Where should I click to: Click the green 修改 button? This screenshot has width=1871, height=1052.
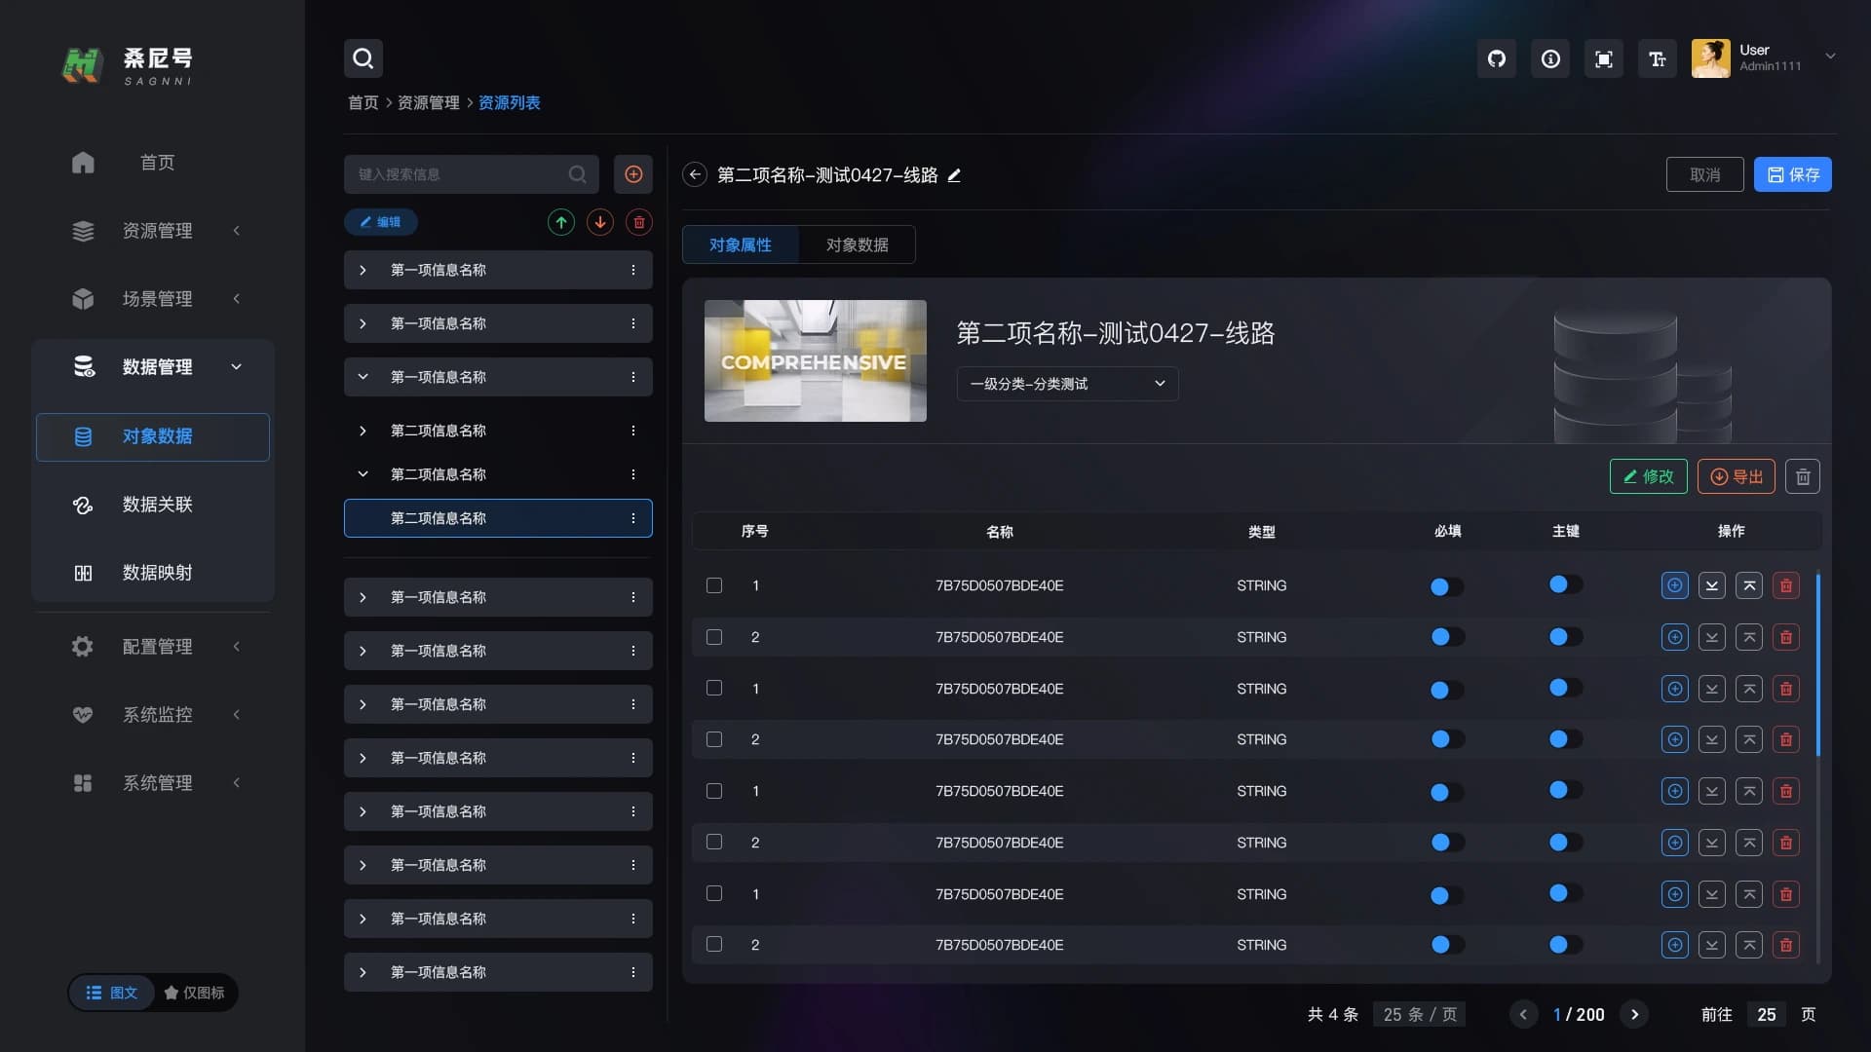1649,476
